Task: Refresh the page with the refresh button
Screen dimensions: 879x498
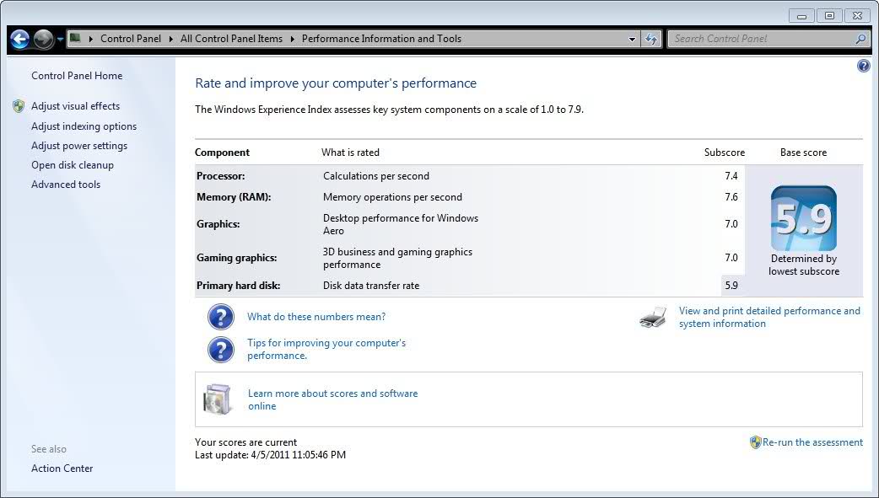Action: click(x=651, y=40)
